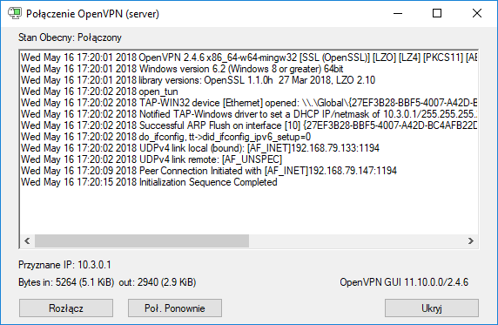498x325 pixels.
Task: Maximize the OpenVPN connection window
Action: (437, 13)
